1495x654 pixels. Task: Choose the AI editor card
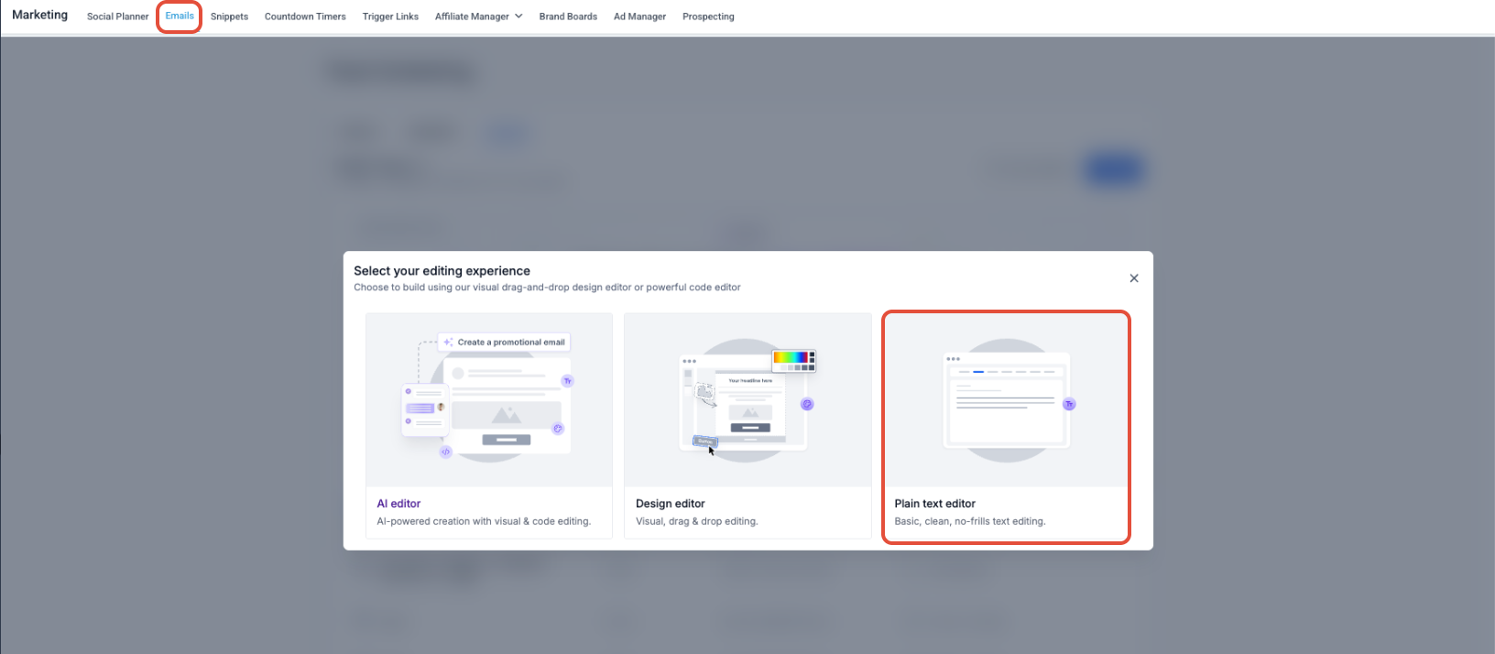tap(489, 426)
